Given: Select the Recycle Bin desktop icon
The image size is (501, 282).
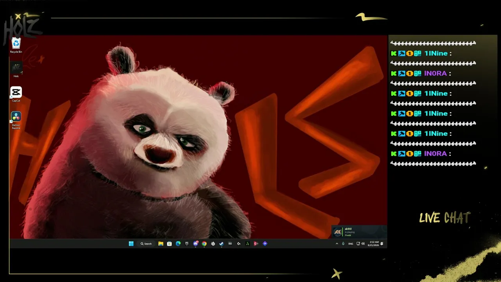Looking at the screenshot, I should [x=16, y=45].
